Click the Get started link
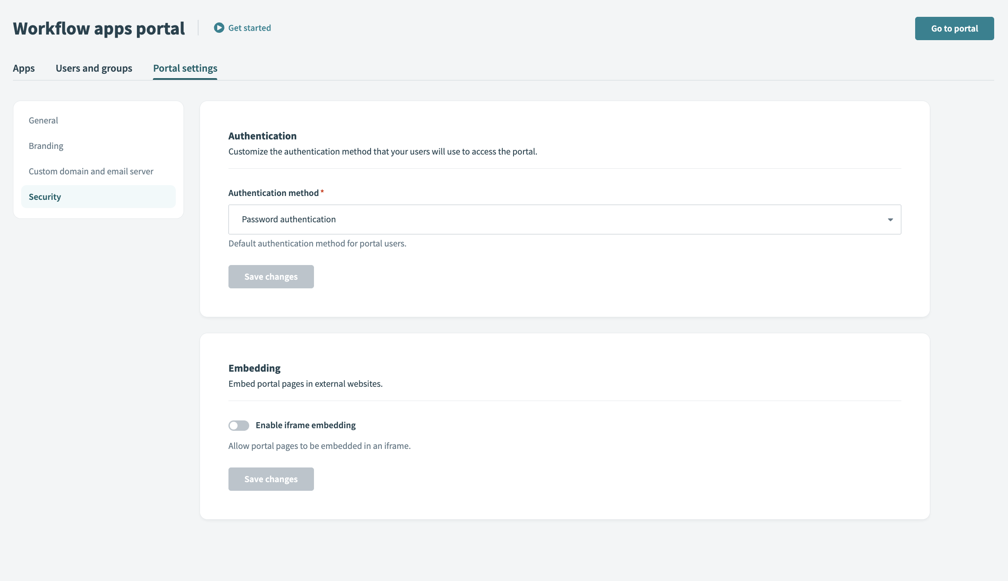 click(x=250, y=28)
